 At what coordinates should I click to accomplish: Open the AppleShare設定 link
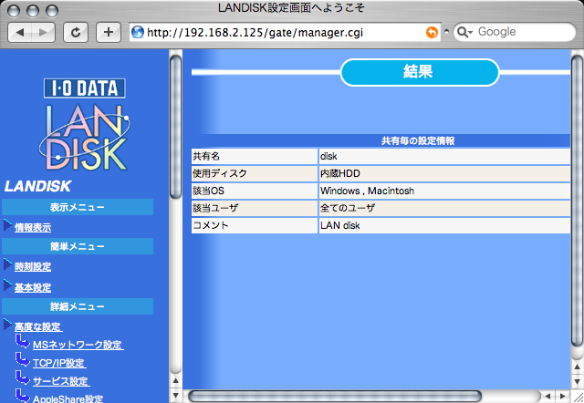pos(68,398)
